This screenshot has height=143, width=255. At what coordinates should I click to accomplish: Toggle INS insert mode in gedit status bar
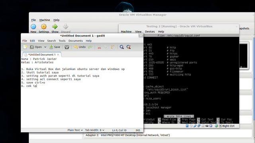pyautogui.click(x=138, y=130)
